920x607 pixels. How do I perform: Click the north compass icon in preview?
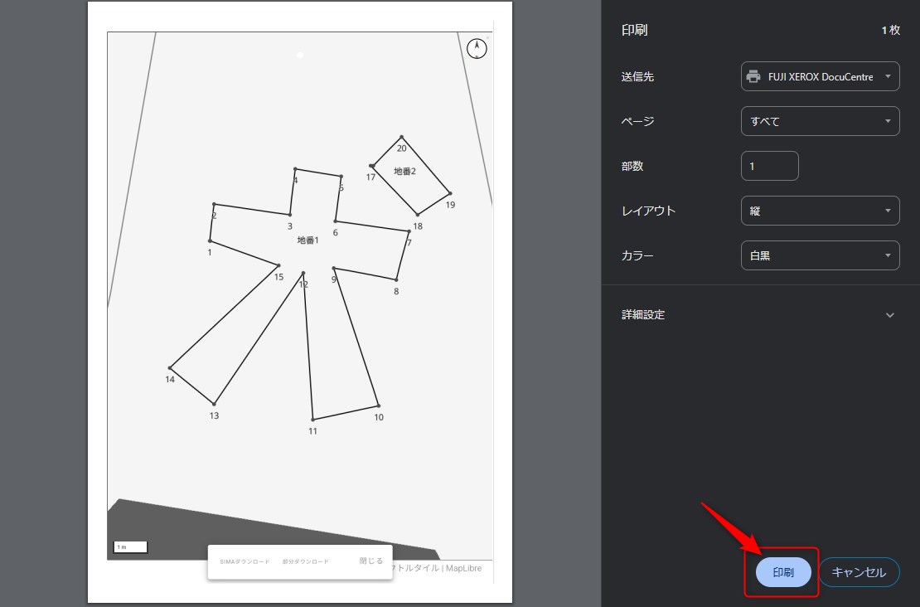[477, 48]
